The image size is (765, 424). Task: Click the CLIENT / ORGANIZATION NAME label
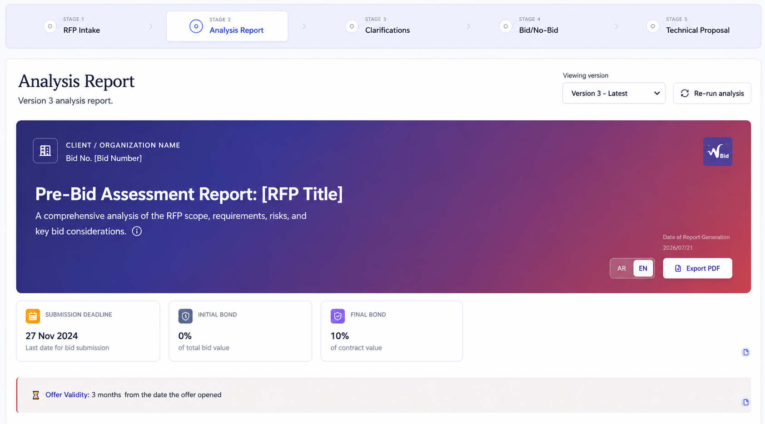pyautogui.click(x=123, y=145)
